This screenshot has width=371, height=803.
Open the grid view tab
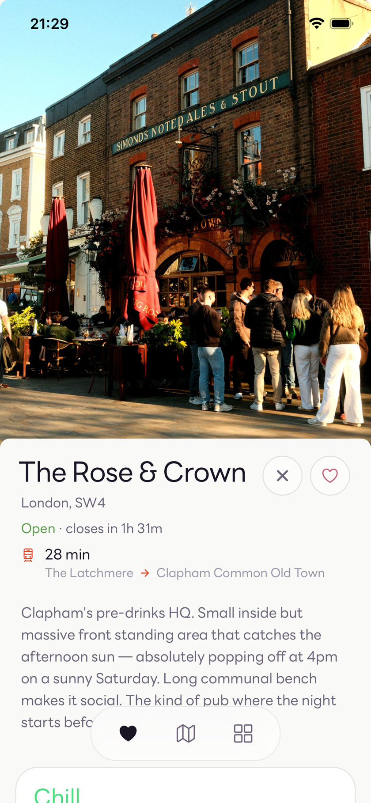(x=243, y=733)
